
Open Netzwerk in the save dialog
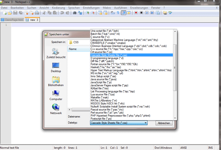click(56, 109)
